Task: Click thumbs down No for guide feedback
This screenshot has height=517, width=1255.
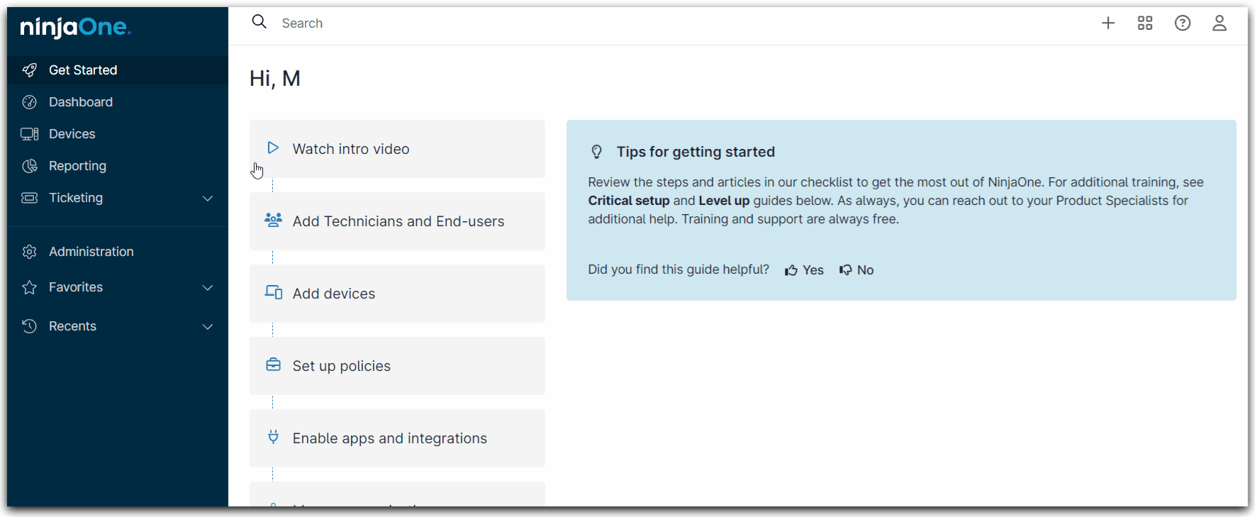Action: 857,270
